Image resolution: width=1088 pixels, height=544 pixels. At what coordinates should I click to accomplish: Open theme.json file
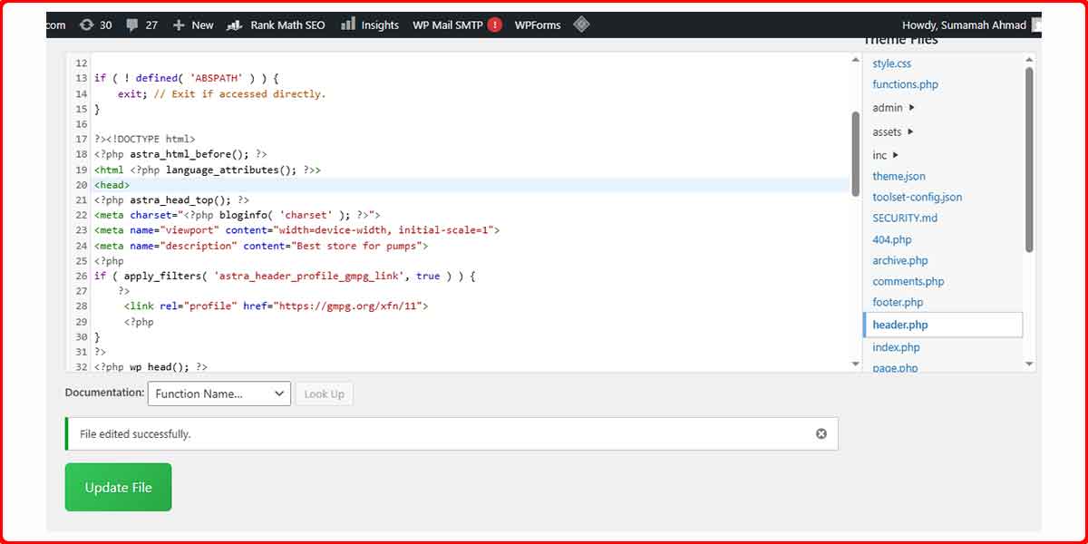coord(899,176)
